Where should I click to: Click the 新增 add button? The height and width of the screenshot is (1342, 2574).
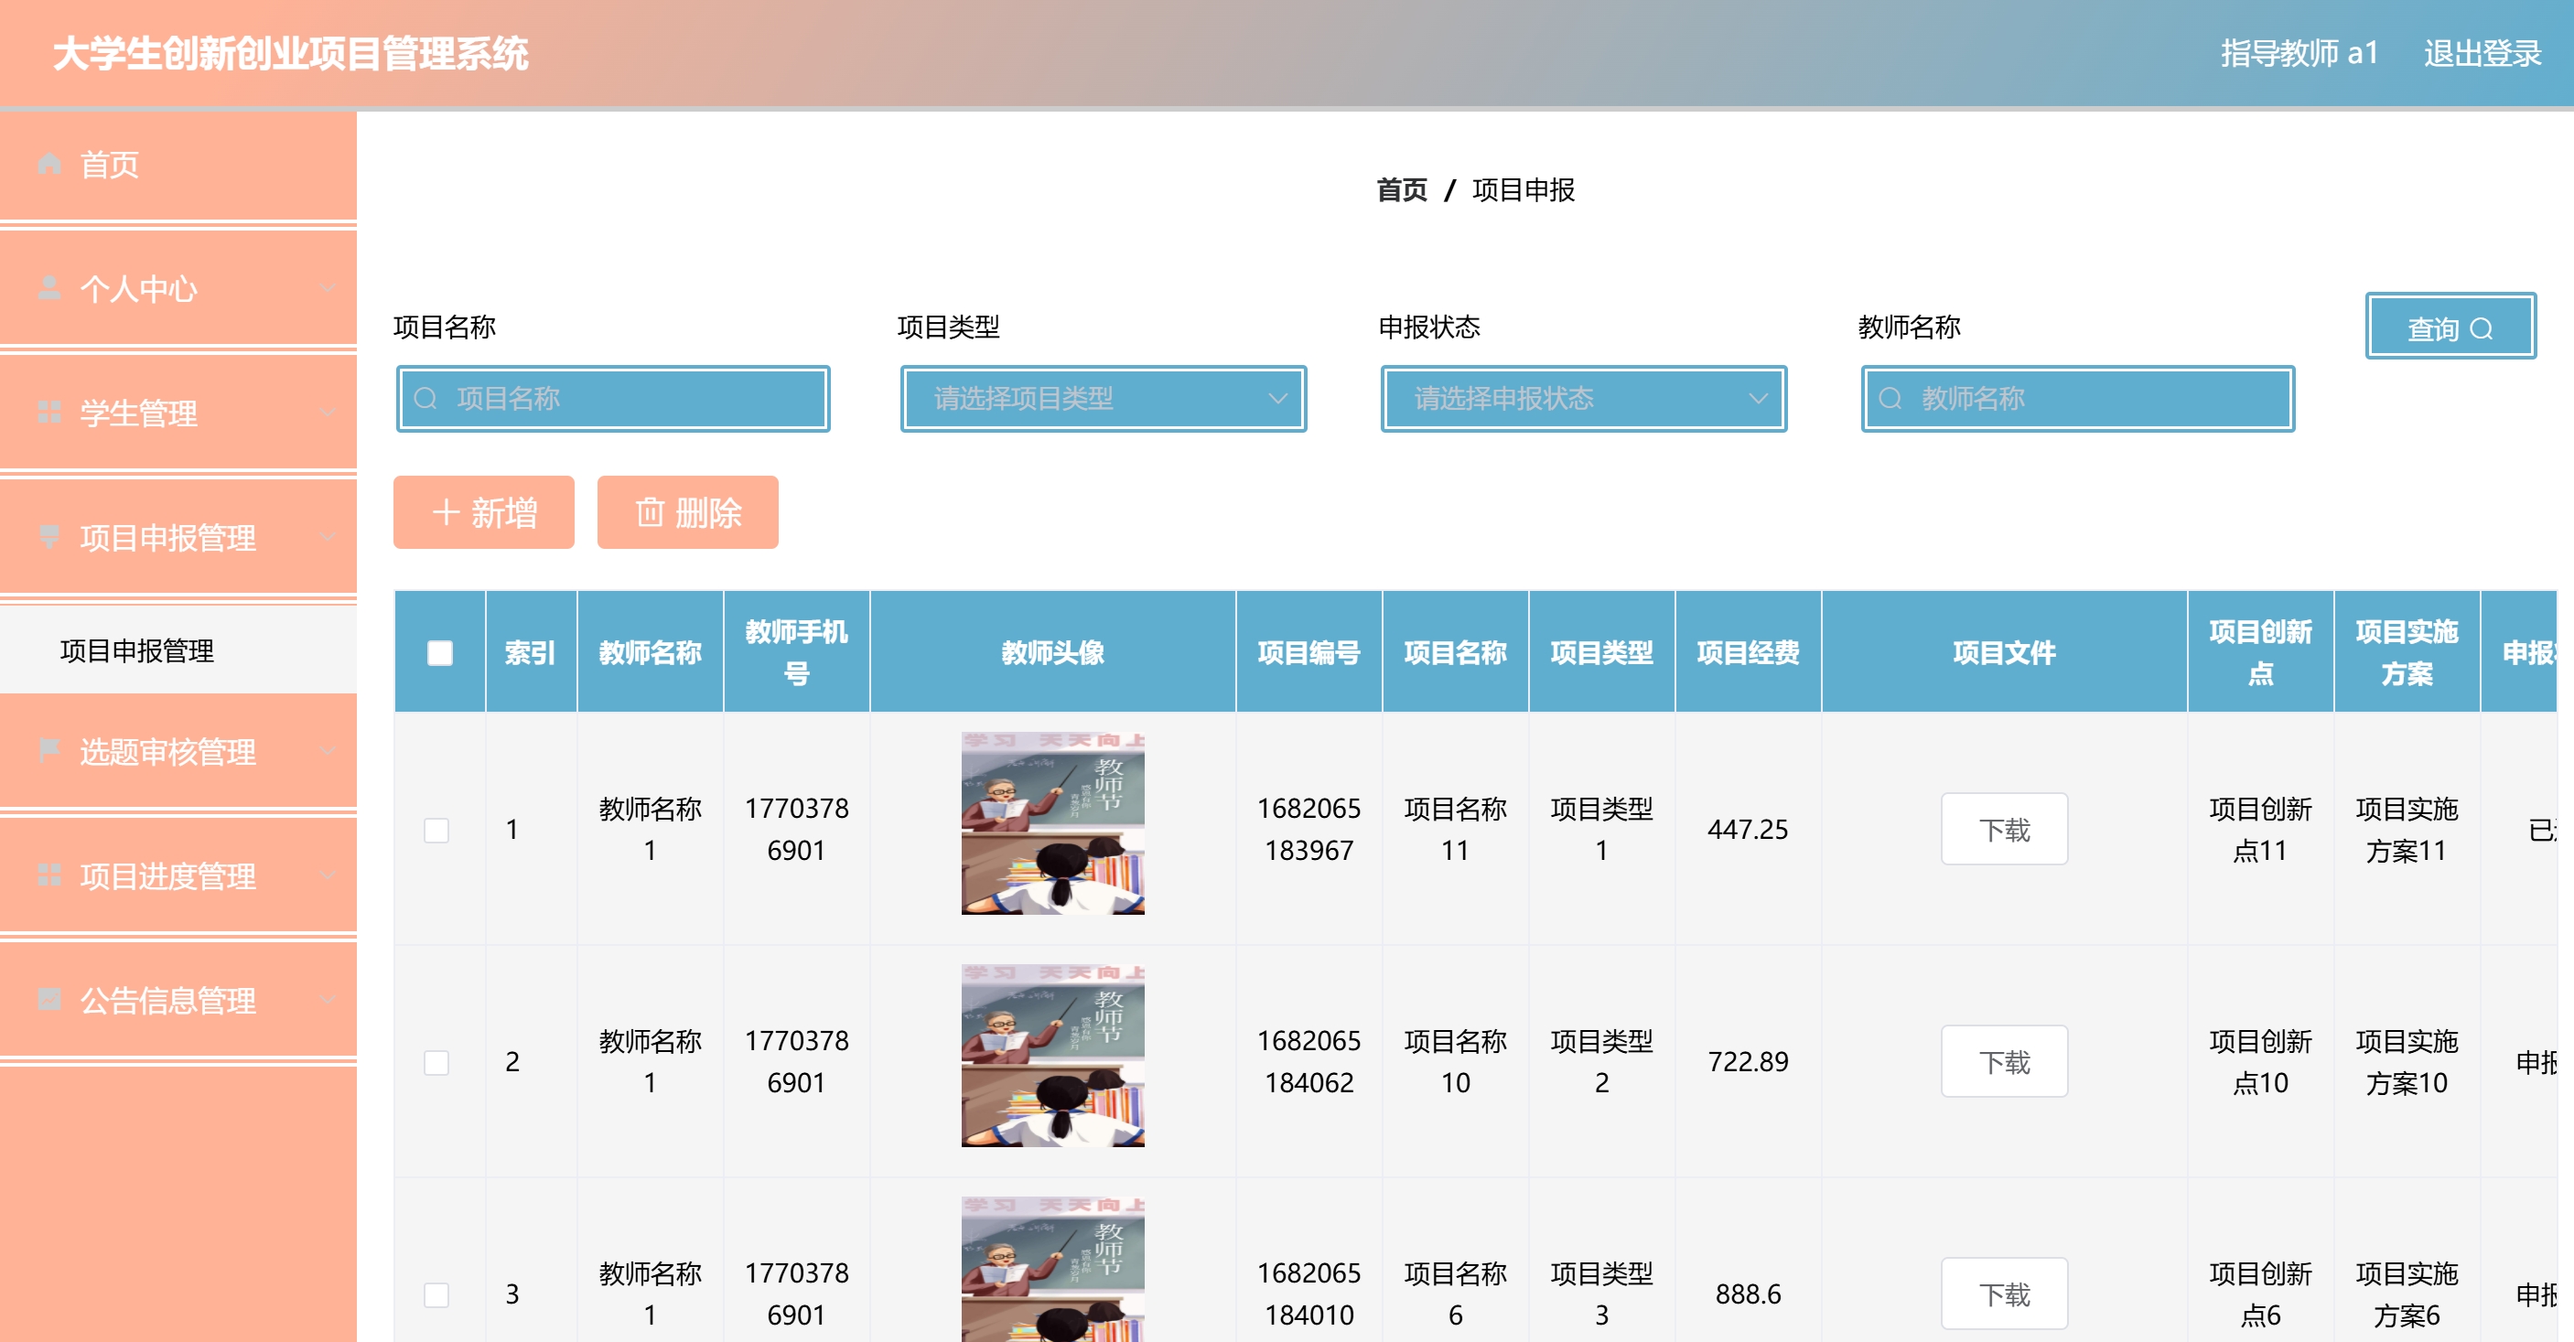click(484, 512)
